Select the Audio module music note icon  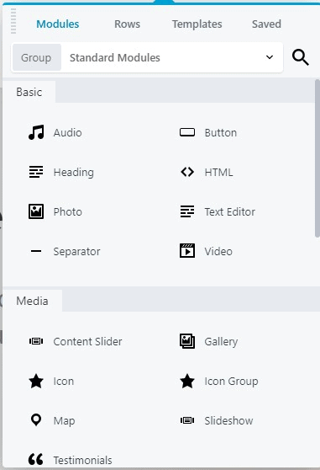(x=36, y=132)
